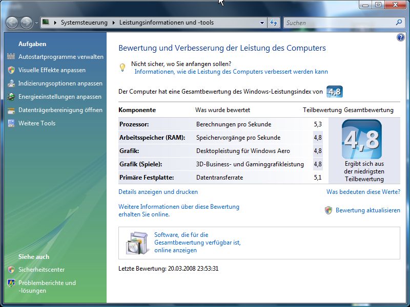Select the Primäre Festplatte row label

click(x=147, y=178)
